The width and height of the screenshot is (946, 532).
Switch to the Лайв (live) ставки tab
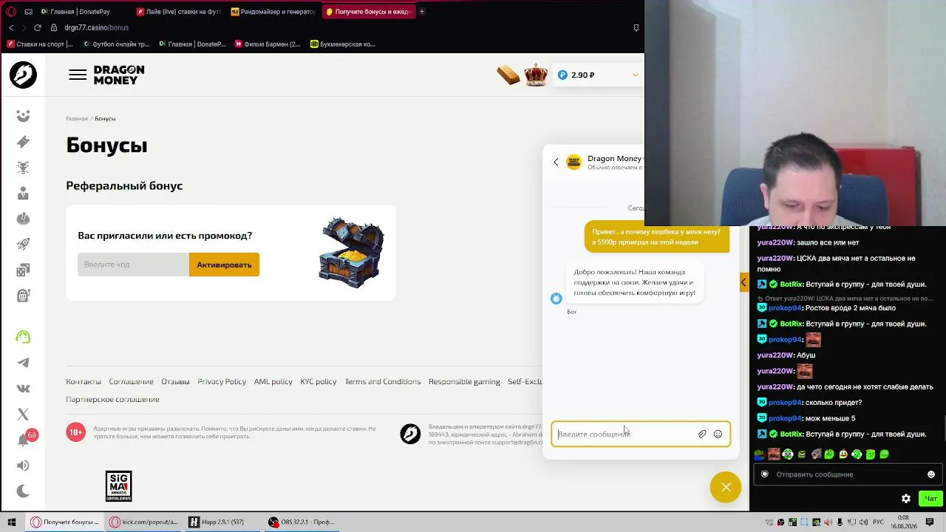click(179, 12)
